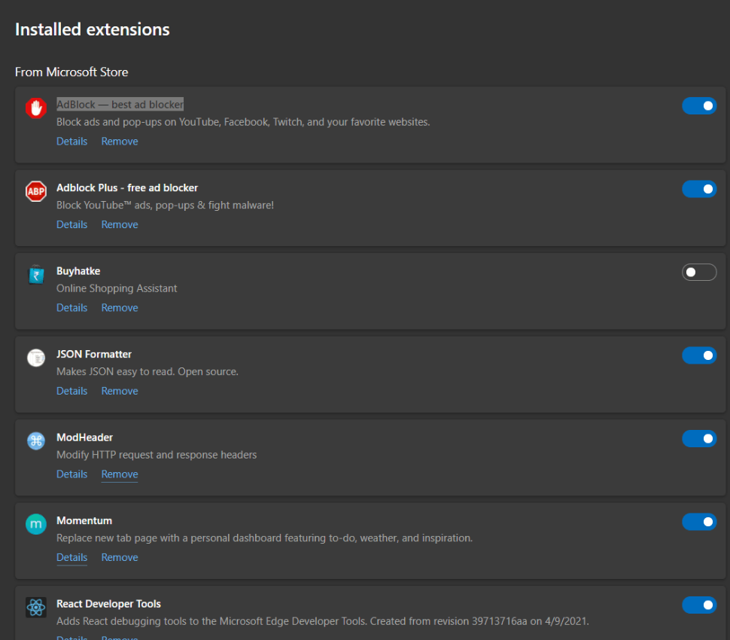This screenshot has width=730, height=640.
Task: View Details for Momentum extension
Action: pos(71,557)
